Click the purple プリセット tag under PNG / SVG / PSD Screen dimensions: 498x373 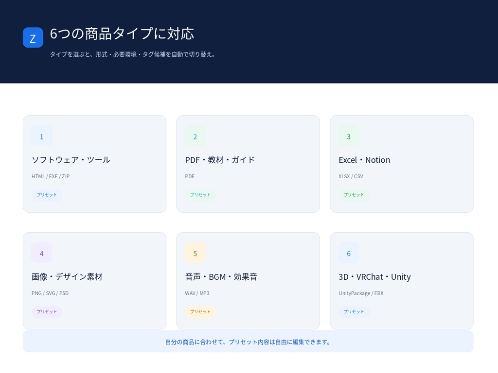47,311
